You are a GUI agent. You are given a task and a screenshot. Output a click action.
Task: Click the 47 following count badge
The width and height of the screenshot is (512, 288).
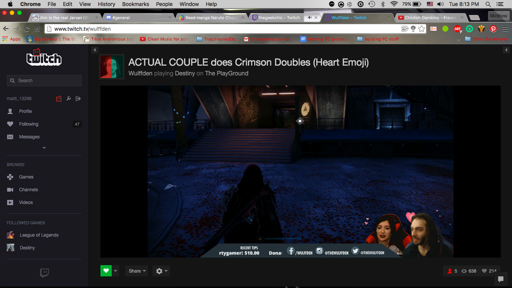(77, 124)
